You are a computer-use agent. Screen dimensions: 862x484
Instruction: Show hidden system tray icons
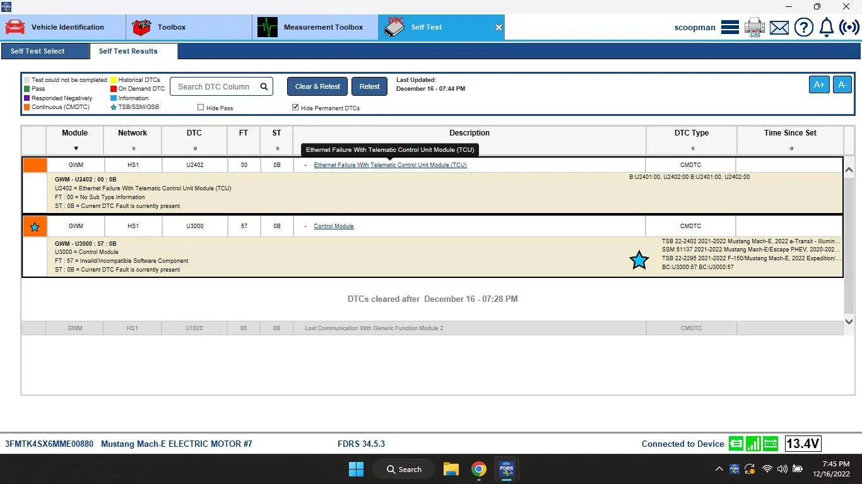click(x=719, y=469)
